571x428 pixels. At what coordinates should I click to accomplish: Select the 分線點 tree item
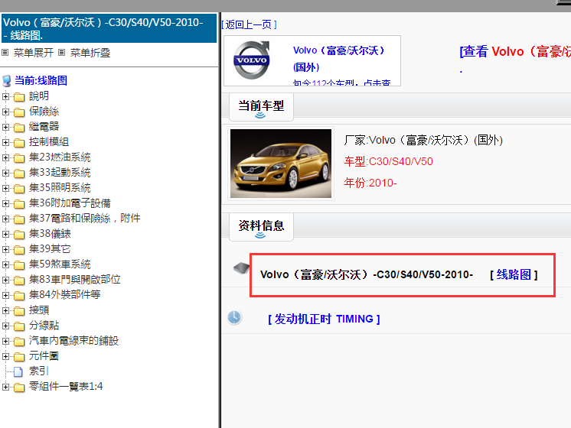click(44, 325)
